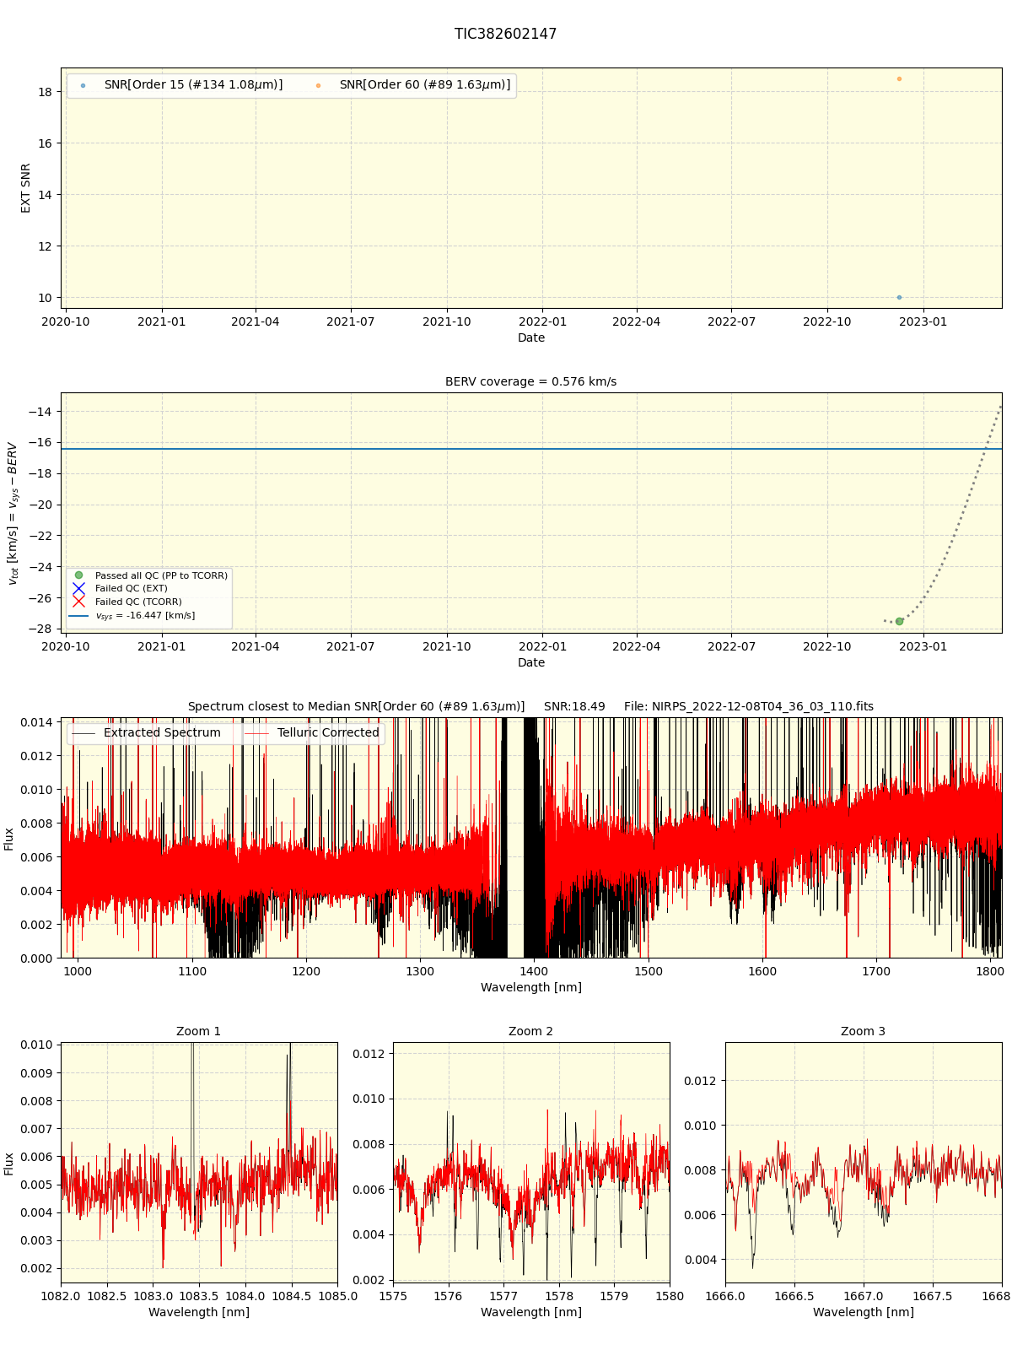Select the vsys = -16.447 km/s legend entry
Screen dimensions: 1012x1350
[133, 615]
